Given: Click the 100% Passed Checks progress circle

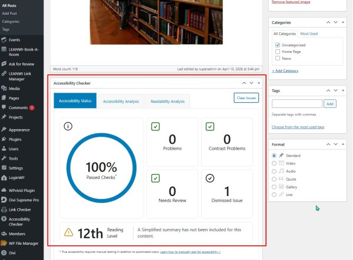Looking at the screenshot, I should click(x=101, y=168).
